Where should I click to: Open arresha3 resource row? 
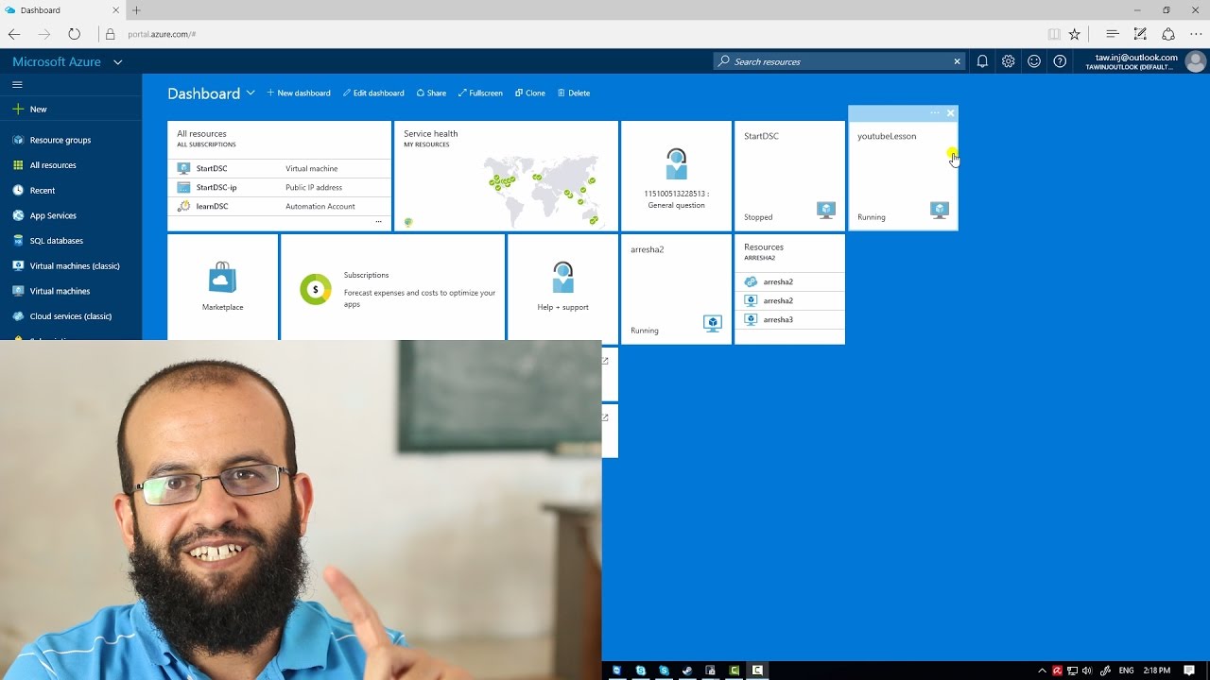(789, 319)
